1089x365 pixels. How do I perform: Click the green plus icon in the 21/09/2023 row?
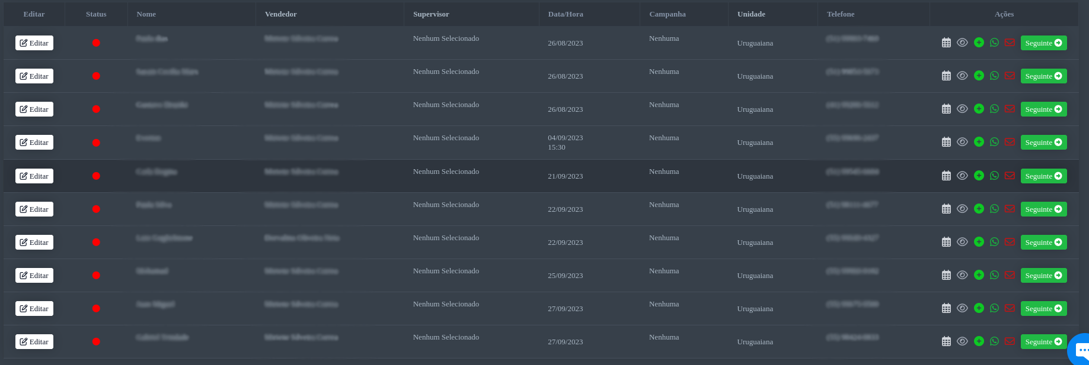(x=979, y=176)
